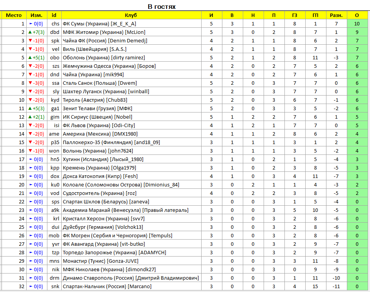Select club 'ФК Авангард (Украина) [vit-butko]'
Screen dimensions: 370x292
point(104,245)
